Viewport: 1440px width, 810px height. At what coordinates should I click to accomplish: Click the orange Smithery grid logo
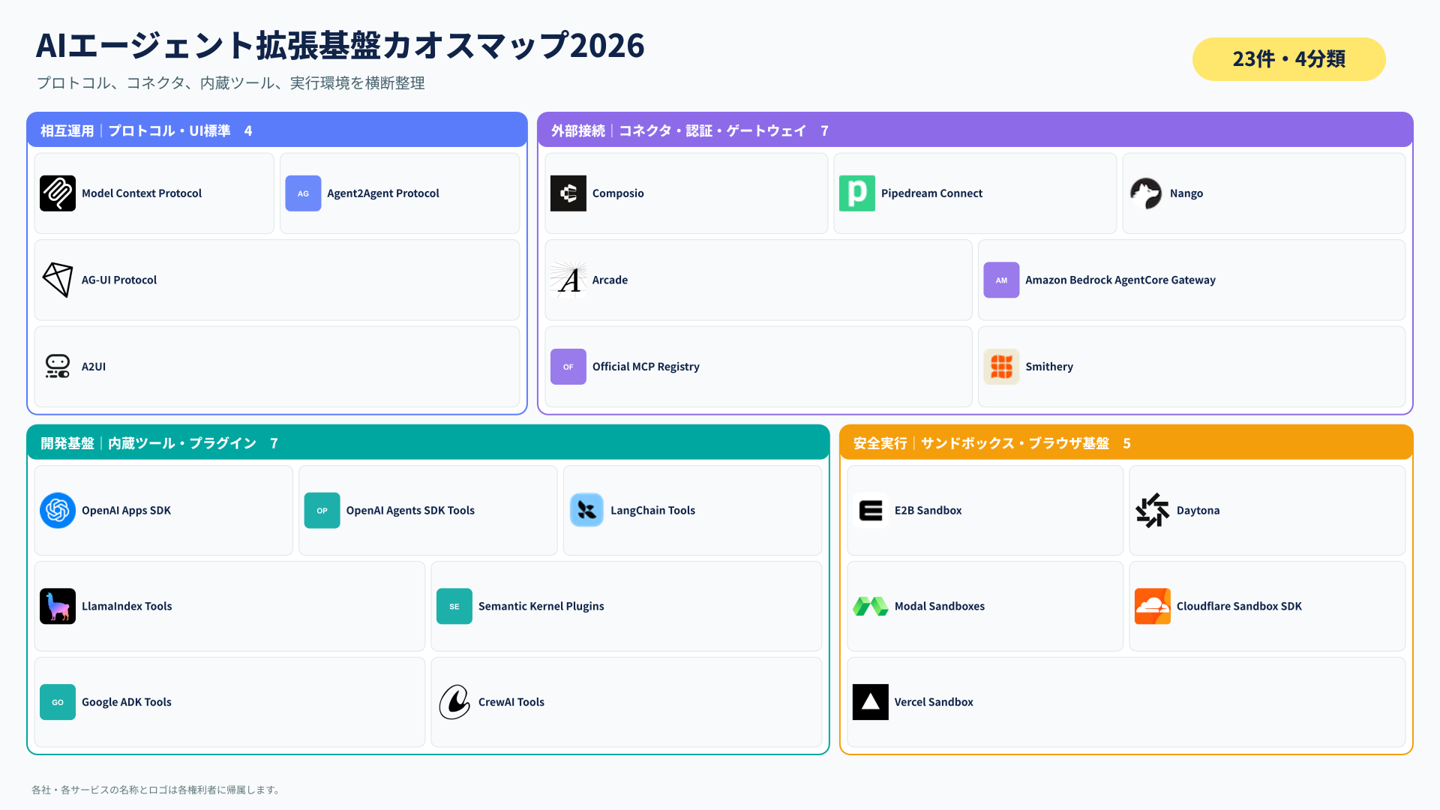pyautogui.click(x=1001, y=367)
